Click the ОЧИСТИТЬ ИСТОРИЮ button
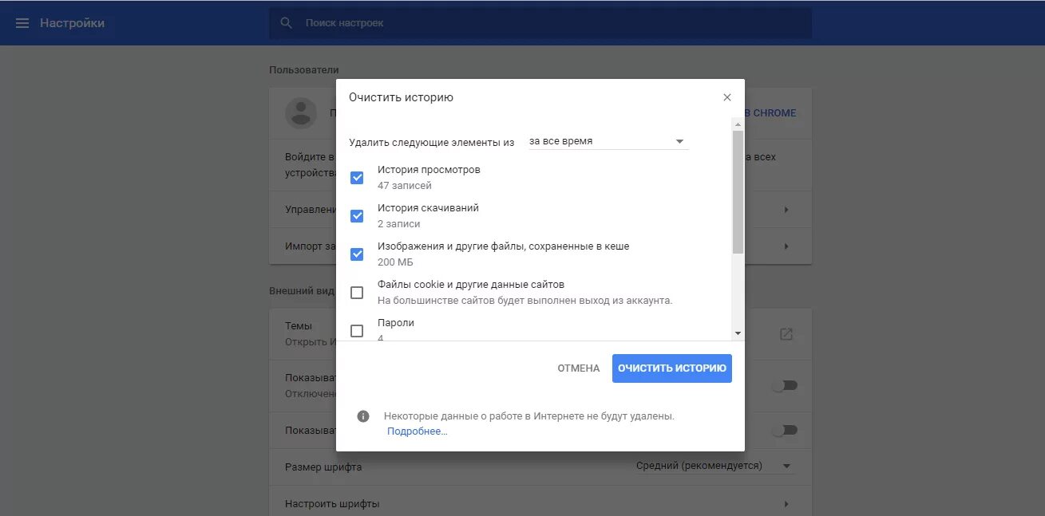The height and width of the screenshot is (516, 1045). pyautogui.click(x=672, y=368)
